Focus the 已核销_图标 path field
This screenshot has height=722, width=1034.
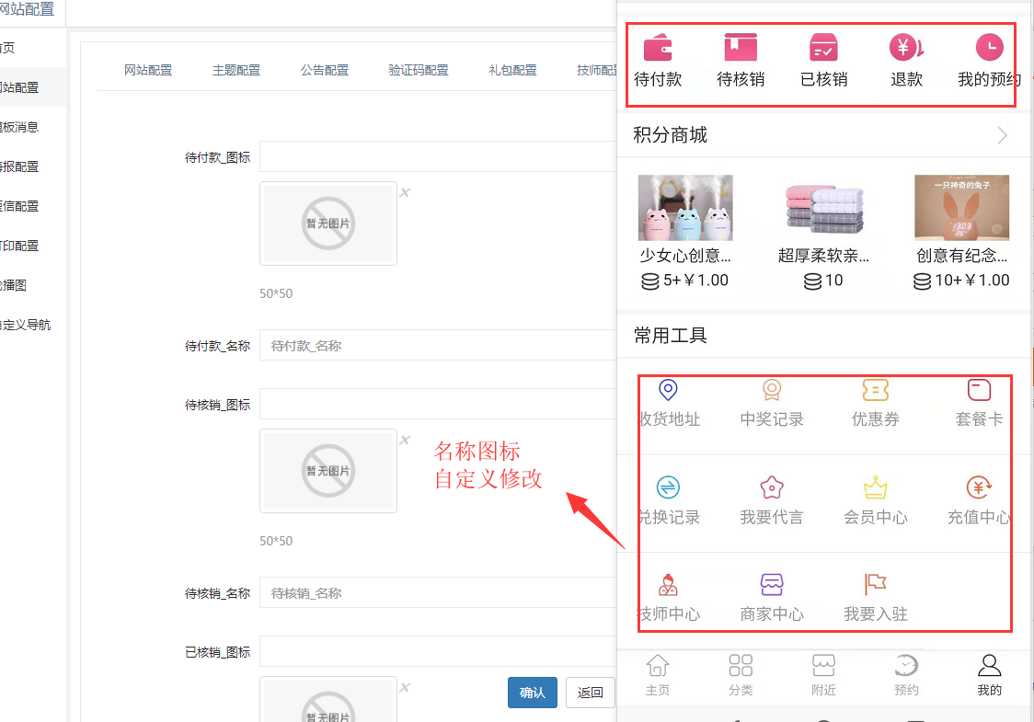coord(438,651)
